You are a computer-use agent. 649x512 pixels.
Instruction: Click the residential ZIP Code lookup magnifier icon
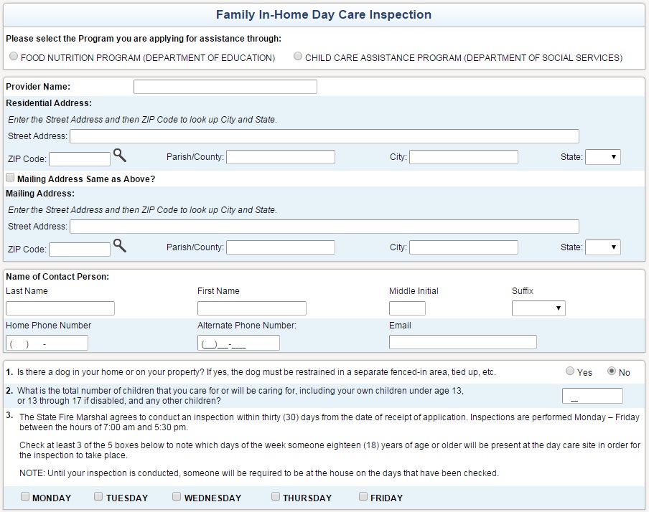[x=120, y=156]
